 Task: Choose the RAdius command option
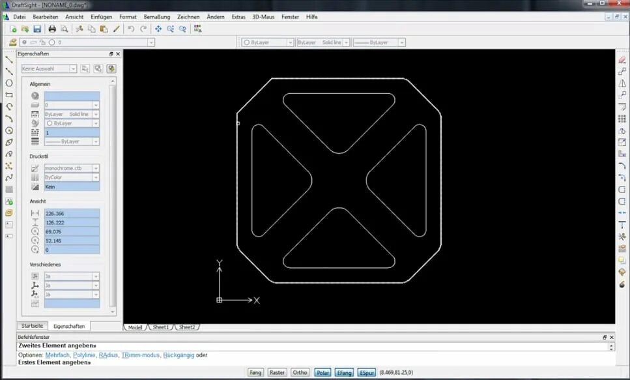108,355
